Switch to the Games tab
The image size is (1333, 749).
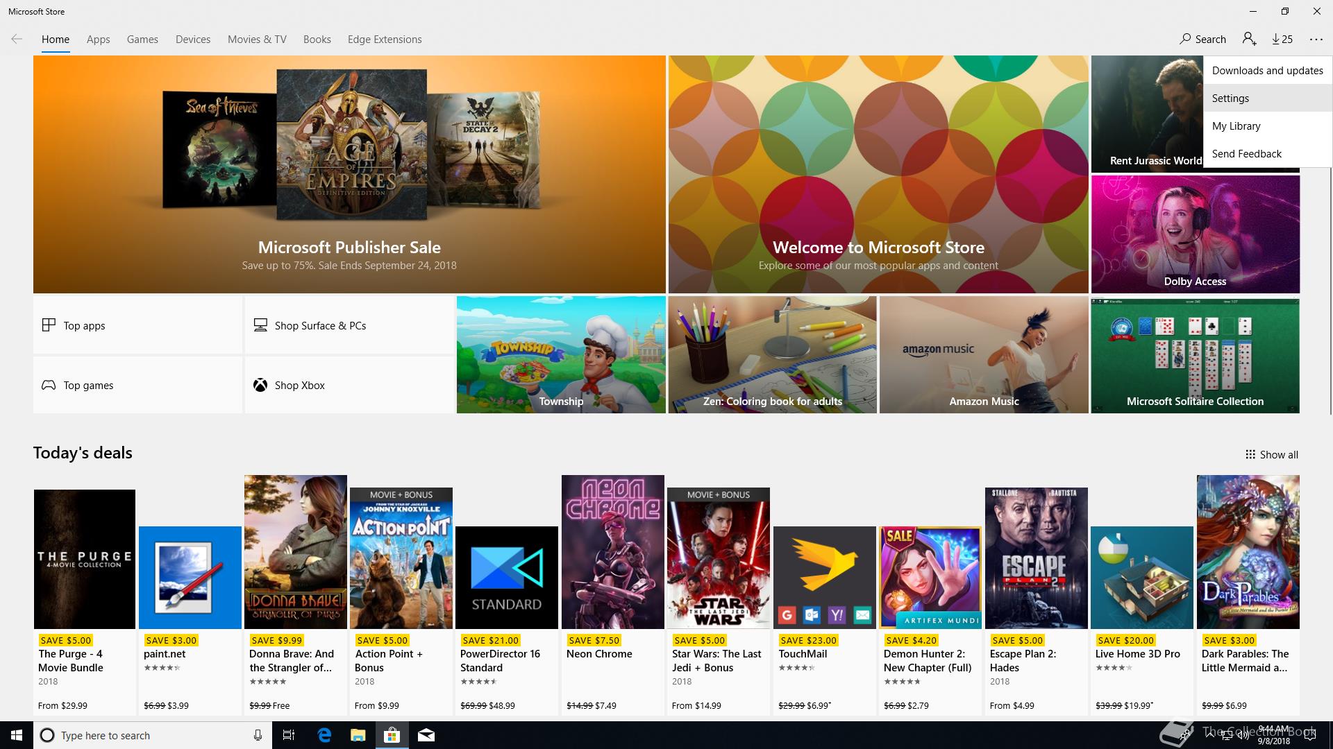pyautogui.click(x=142, y=40)
